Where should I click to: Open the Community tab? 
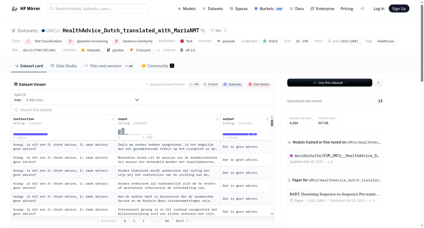[158, 66]
